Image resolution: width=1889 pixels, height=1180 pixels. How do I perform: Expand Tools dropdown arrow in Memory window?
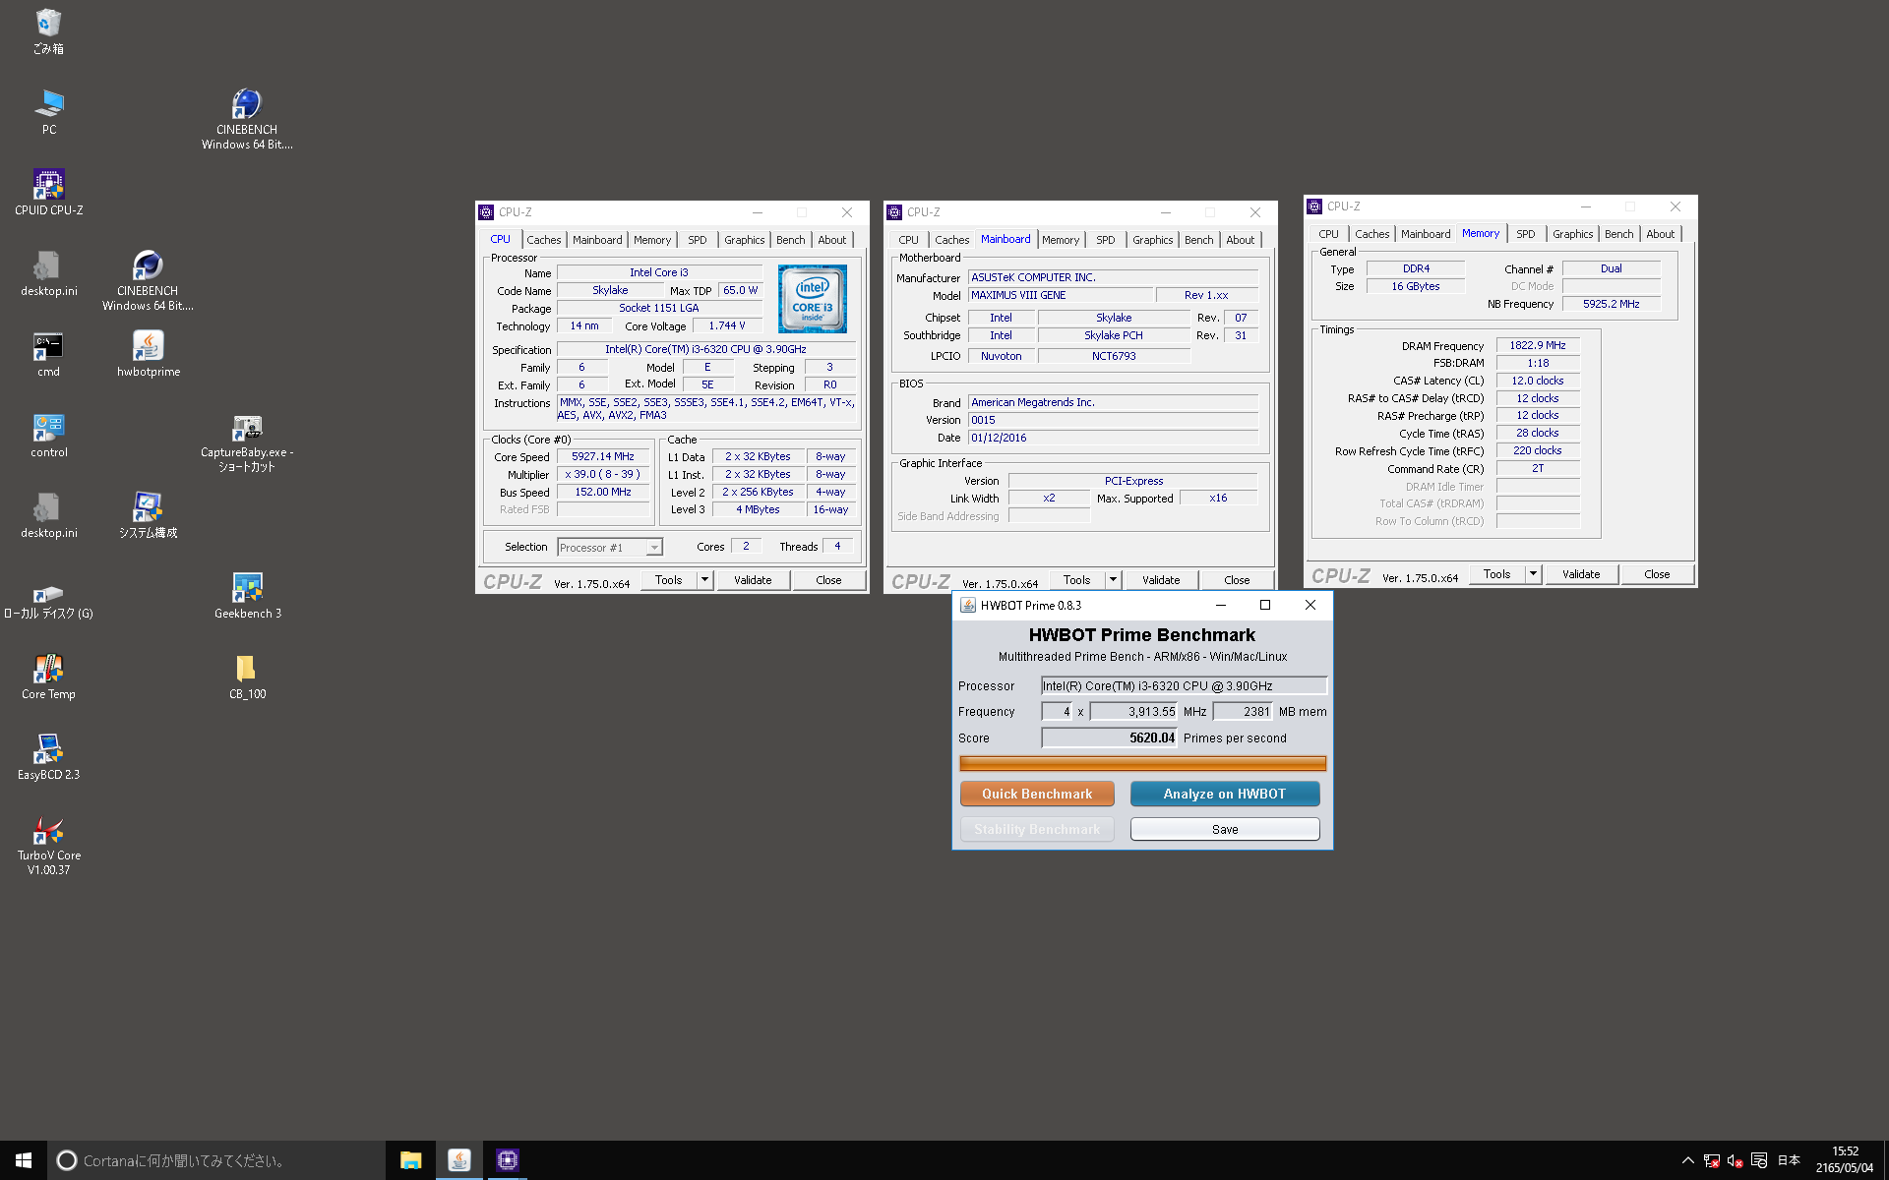tap(1533, 574)
